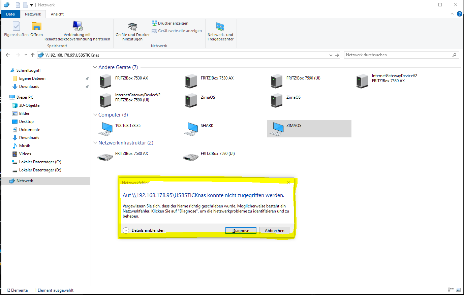
Task: Switch to details view in status bar
Action: (451, 290)
